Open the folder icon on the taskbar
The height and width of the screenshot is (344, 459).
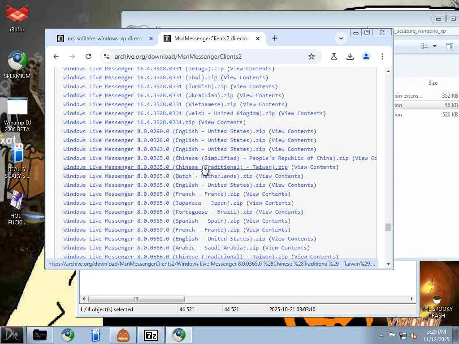(39, 335)
